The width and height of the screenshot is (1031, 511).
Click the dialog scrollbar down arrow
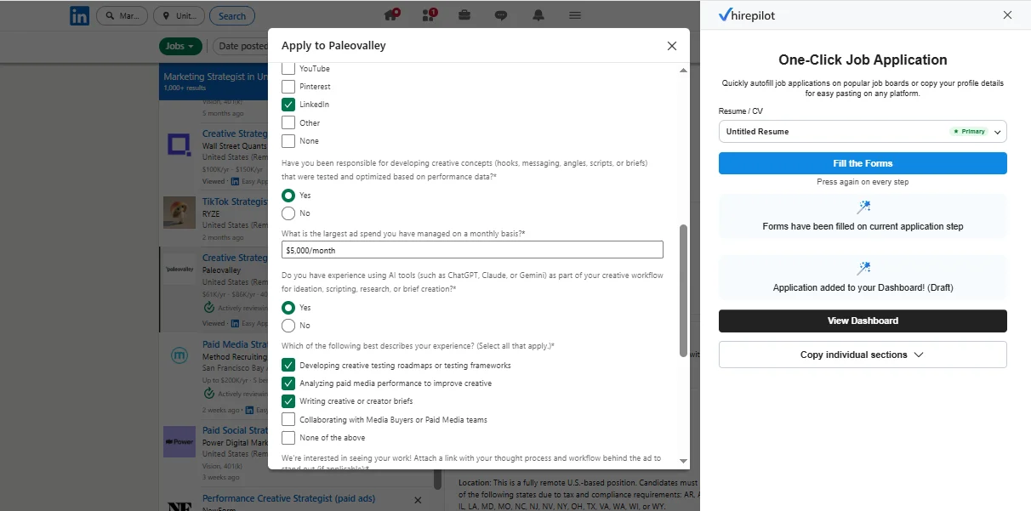(683, 461)
